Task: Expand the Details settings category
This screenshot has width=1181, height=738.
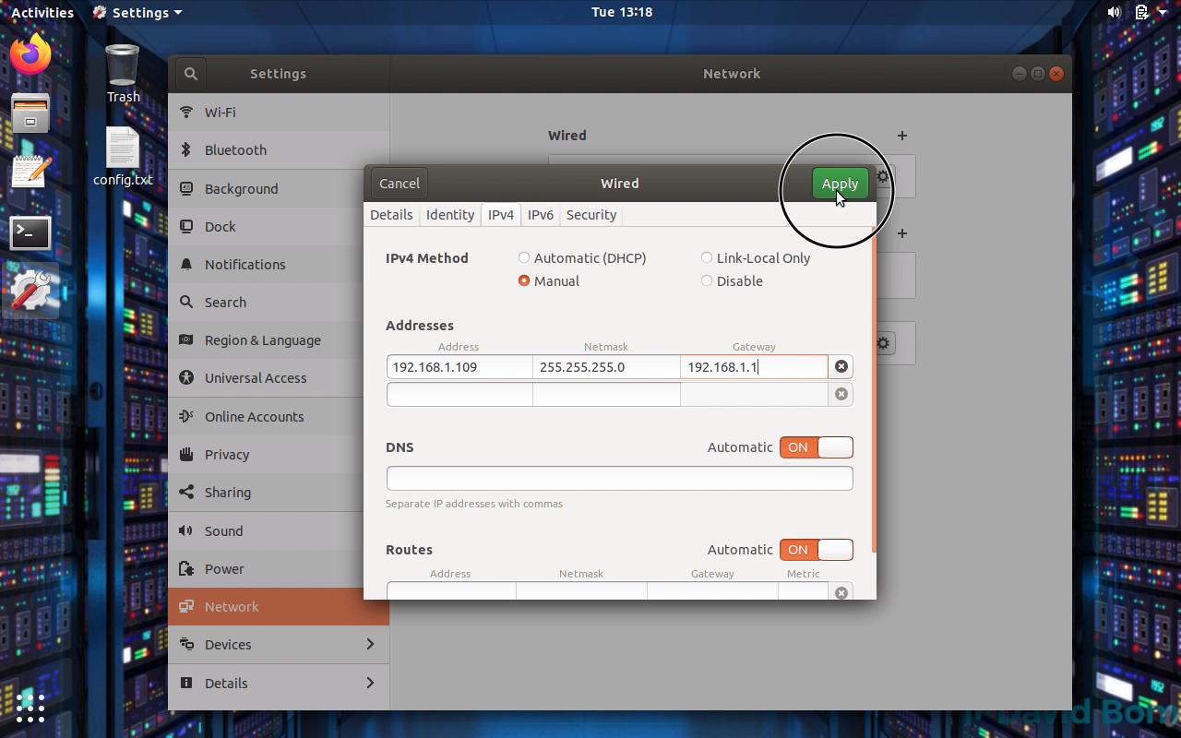Action: pos(278,684)
